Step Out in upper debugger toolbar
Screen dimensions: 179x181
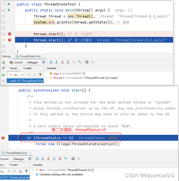(x=68, y=62)
